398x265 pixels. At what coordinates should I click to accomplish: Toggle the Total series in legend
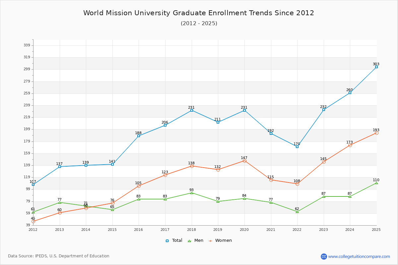click(174, 240)
